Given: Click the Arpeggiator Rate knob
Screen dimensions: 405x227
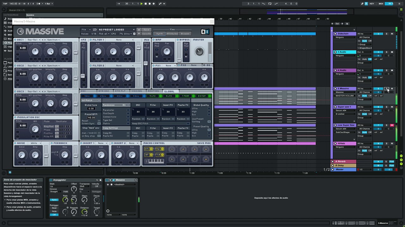Looking at the screenshot, I should (65, 200).
